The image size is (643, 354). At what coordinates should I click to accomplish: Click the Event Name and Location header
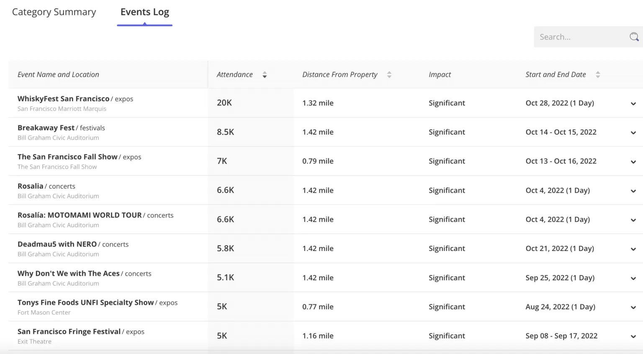58,74
